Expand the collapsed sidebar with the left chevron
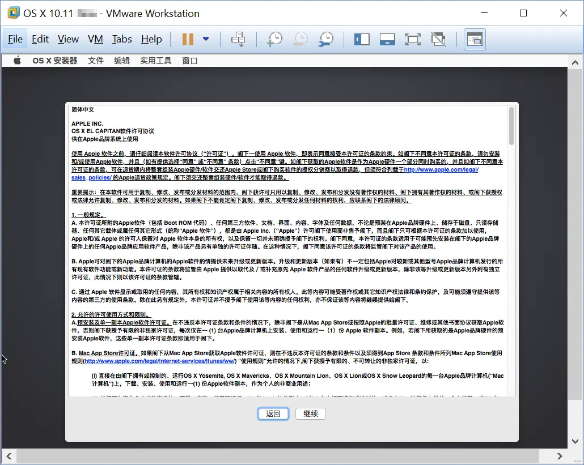Viewport: 584px width, 465px height. (8, 456)
